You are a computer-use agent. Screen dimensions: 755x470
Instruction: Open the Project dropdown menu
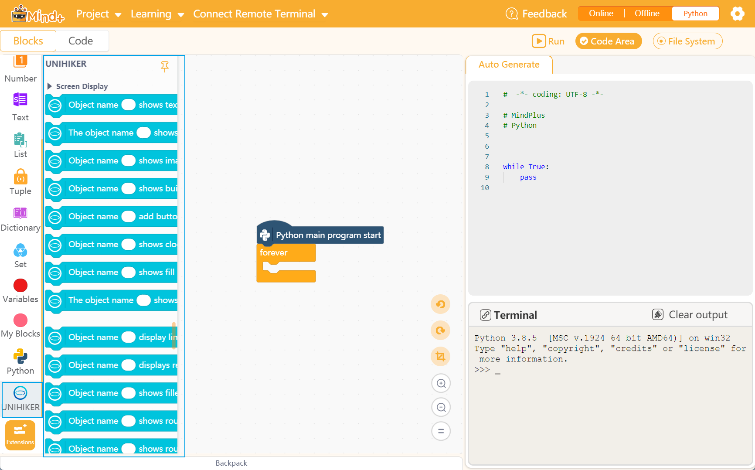click(x=99, y=14)
